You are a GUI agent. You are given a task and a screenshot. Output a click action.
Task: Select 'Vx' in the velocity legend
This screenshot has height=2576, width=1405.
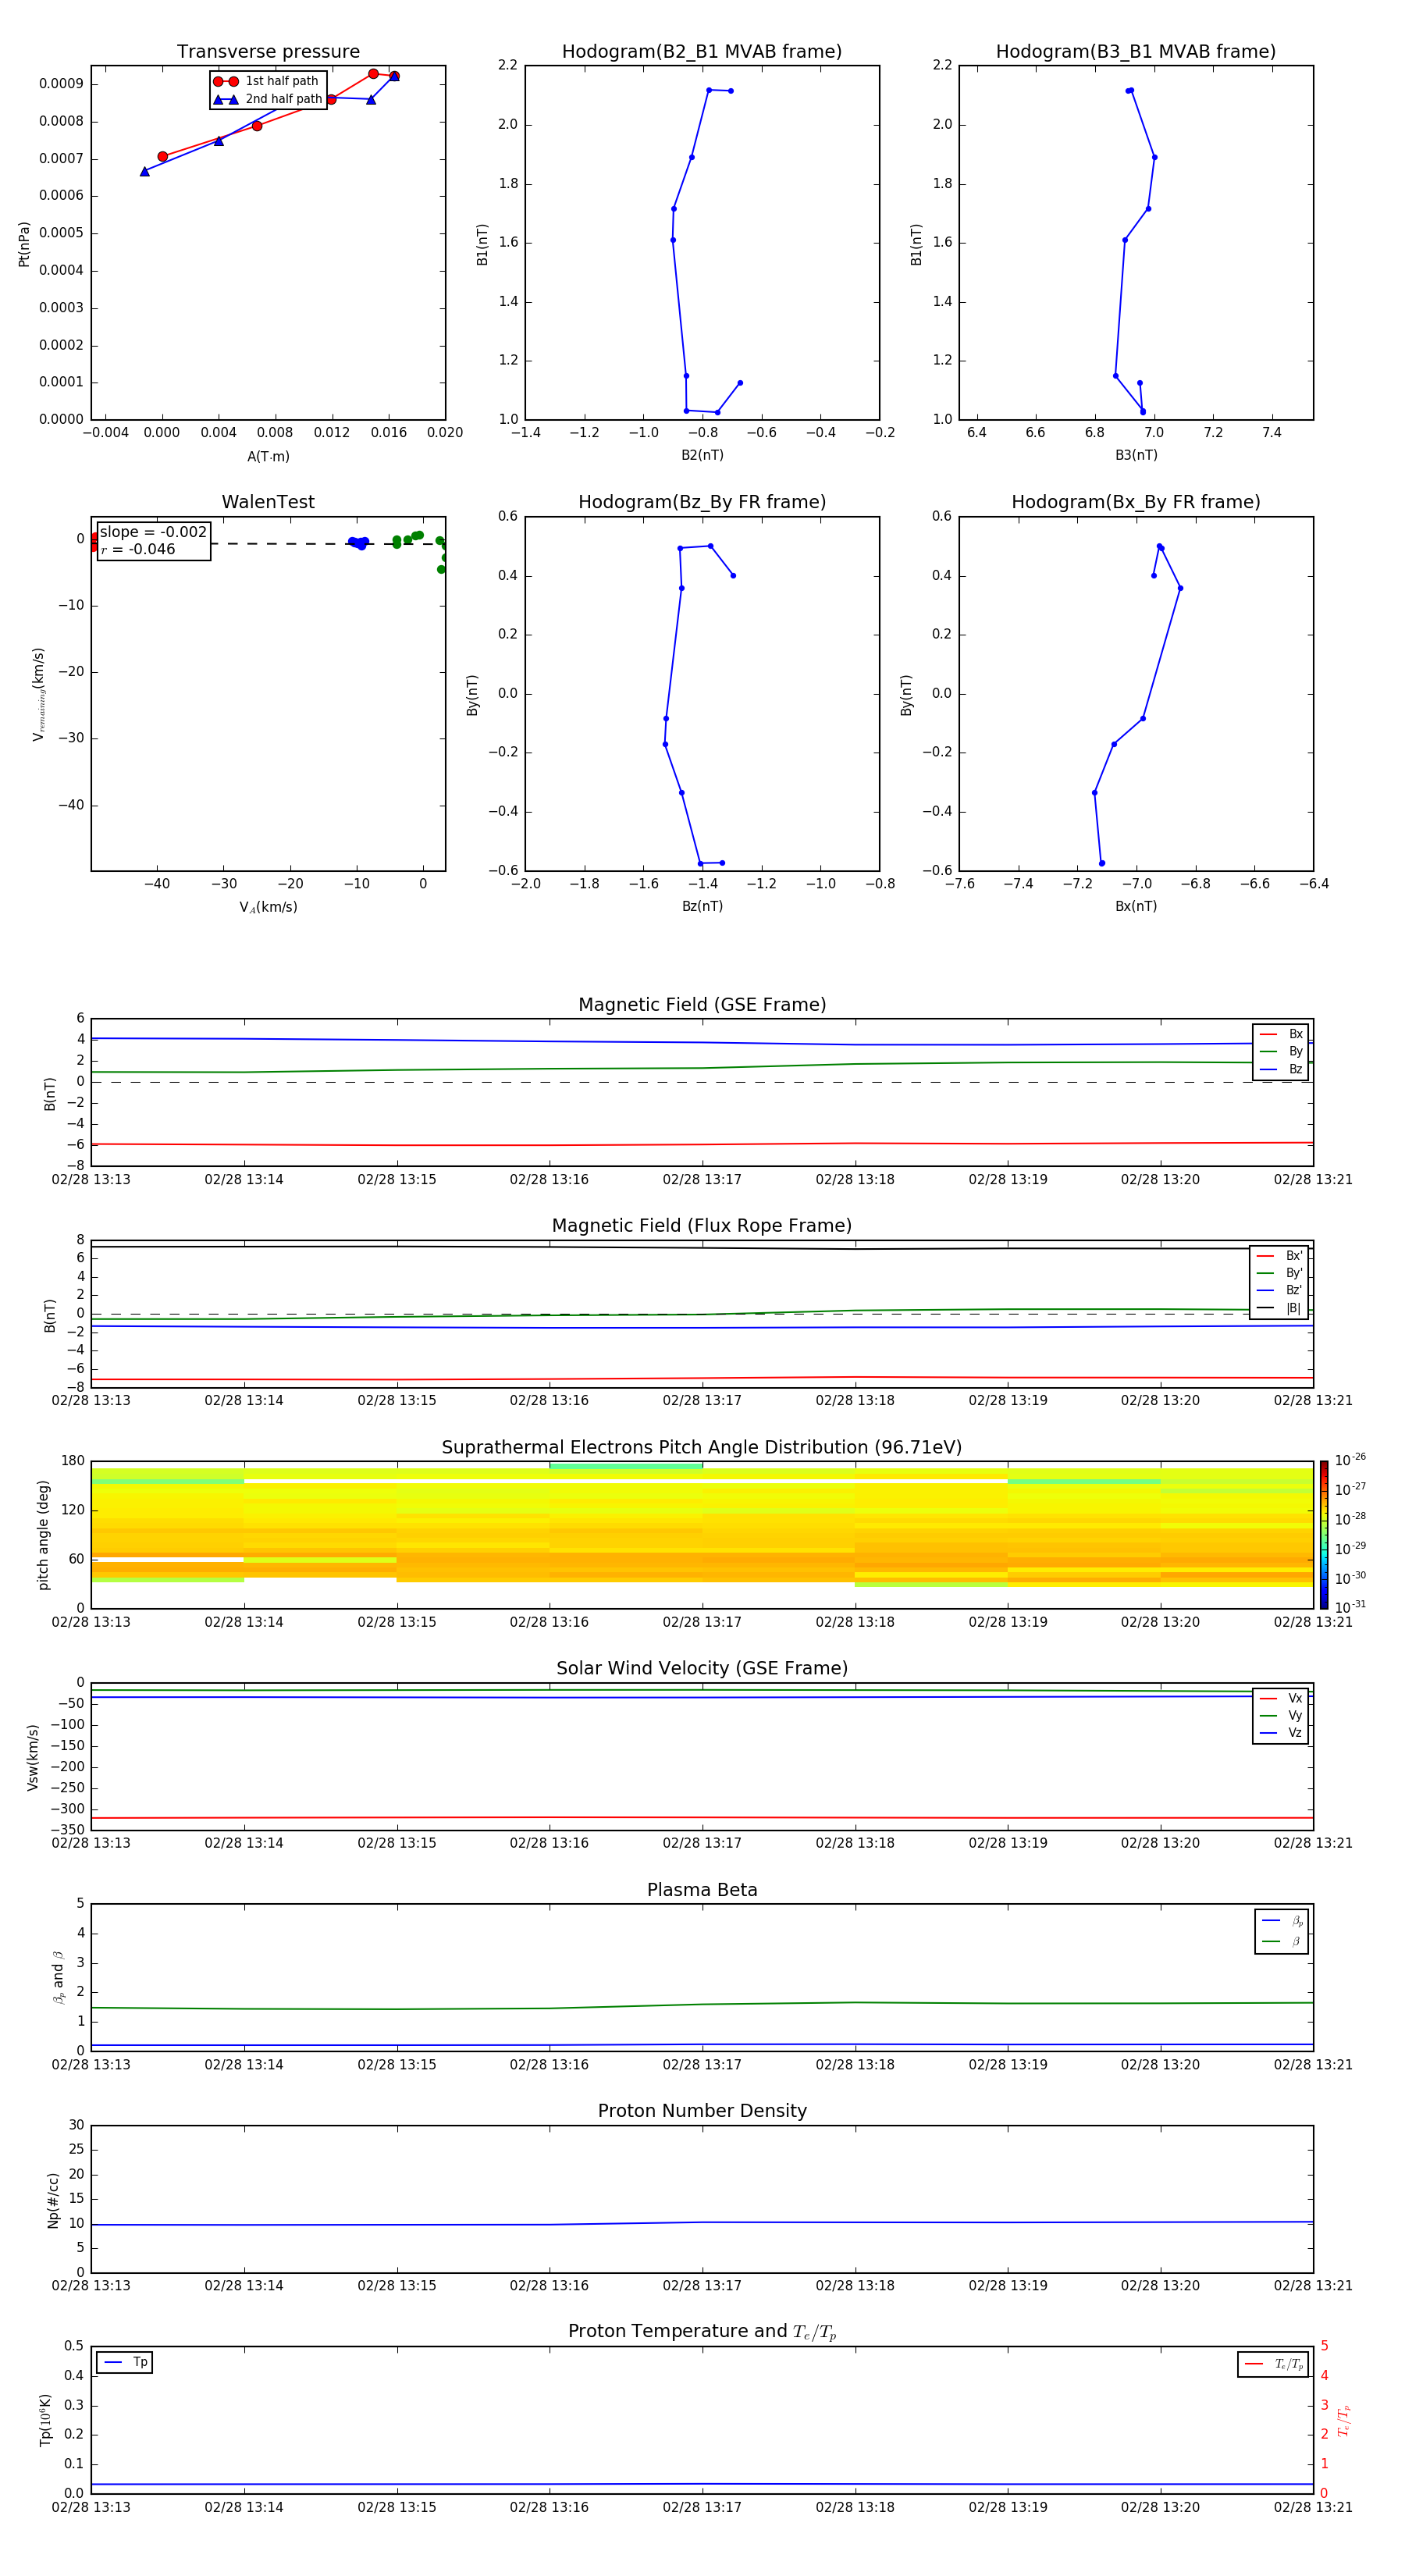(x=1282, y=1698)
